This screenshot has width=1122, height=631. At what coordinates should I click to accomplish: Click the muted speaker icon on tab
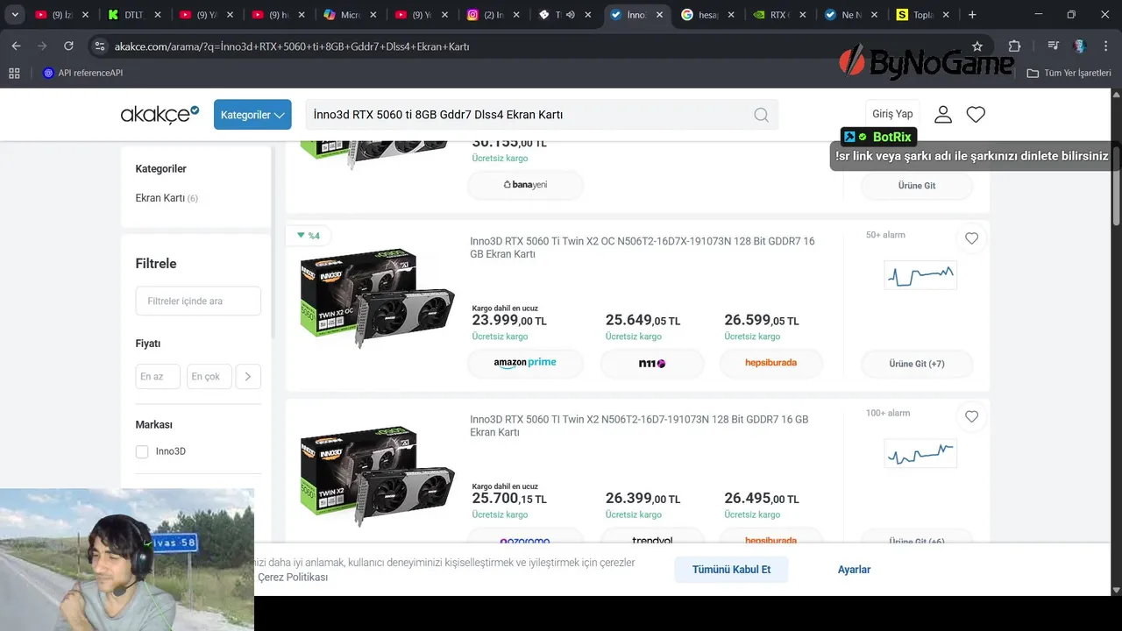pyautogui.click(x=570, y=15)
